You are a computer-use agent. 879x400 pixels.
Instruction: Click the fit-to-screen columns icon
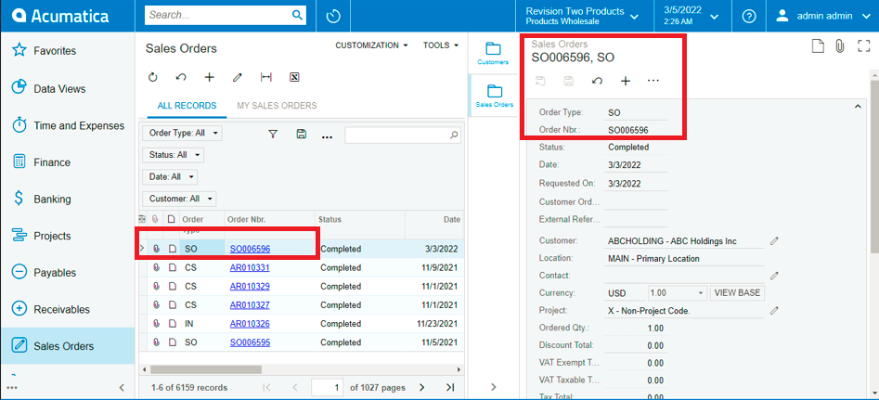266,77
